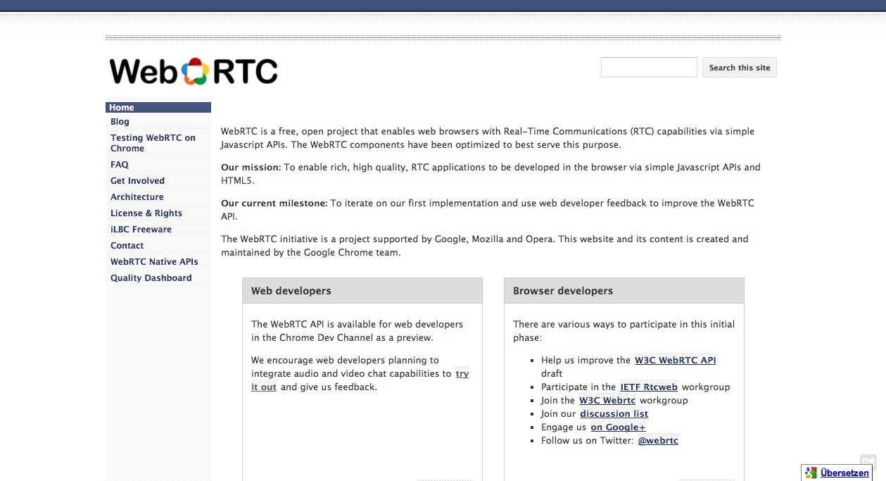
Task: Click the 'Our mission:' bold text
Action: tap(251, 168)
